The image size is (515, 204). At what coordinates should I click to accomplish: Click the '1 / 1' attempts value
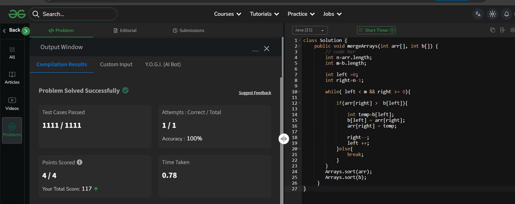(169, 126)
